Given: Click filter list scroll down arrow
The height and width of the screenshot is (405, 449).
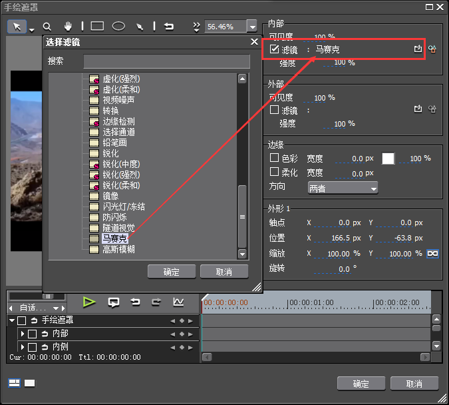Looking at the screenshot, I should click(x=242, y=254).
